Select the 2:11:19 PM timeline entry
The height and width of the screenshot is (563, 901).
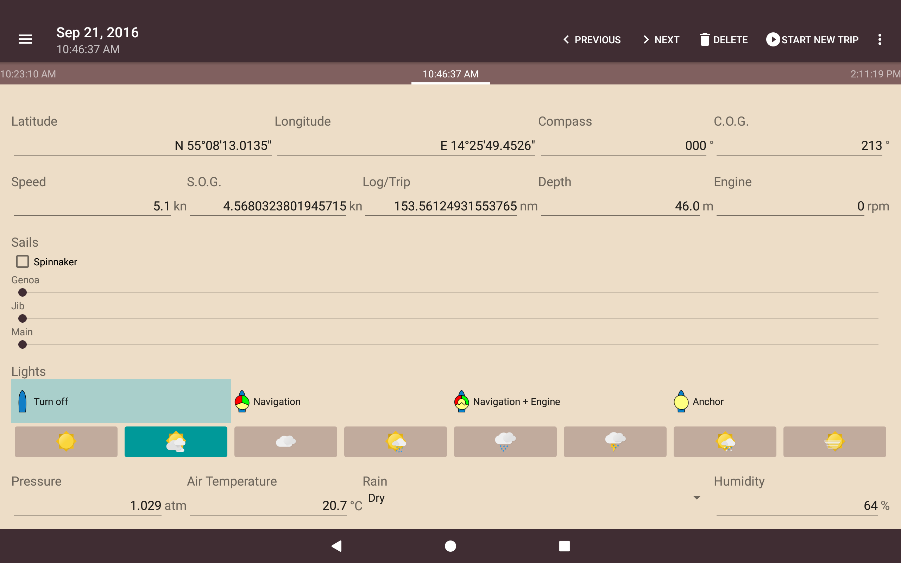(x=875, y=74)
